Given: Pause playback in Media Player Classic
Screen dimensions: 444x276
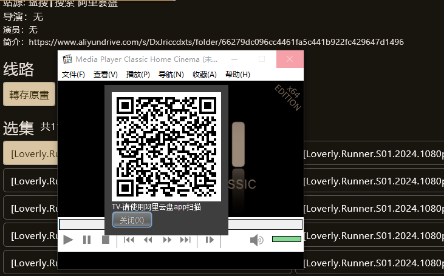Looking at the screenshot, I should (87, 240).
